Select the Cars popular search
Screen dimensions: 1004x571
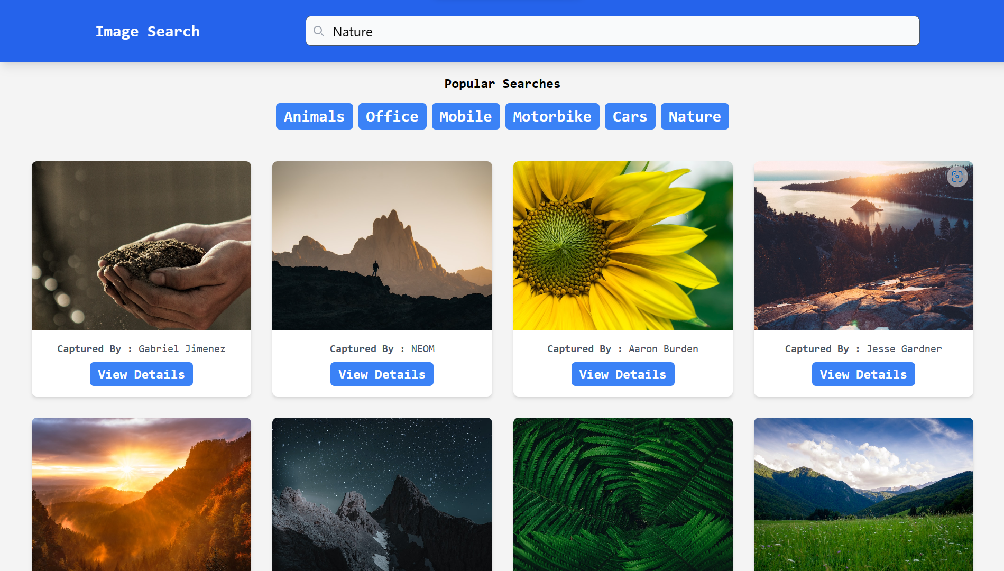click(630, 116)
